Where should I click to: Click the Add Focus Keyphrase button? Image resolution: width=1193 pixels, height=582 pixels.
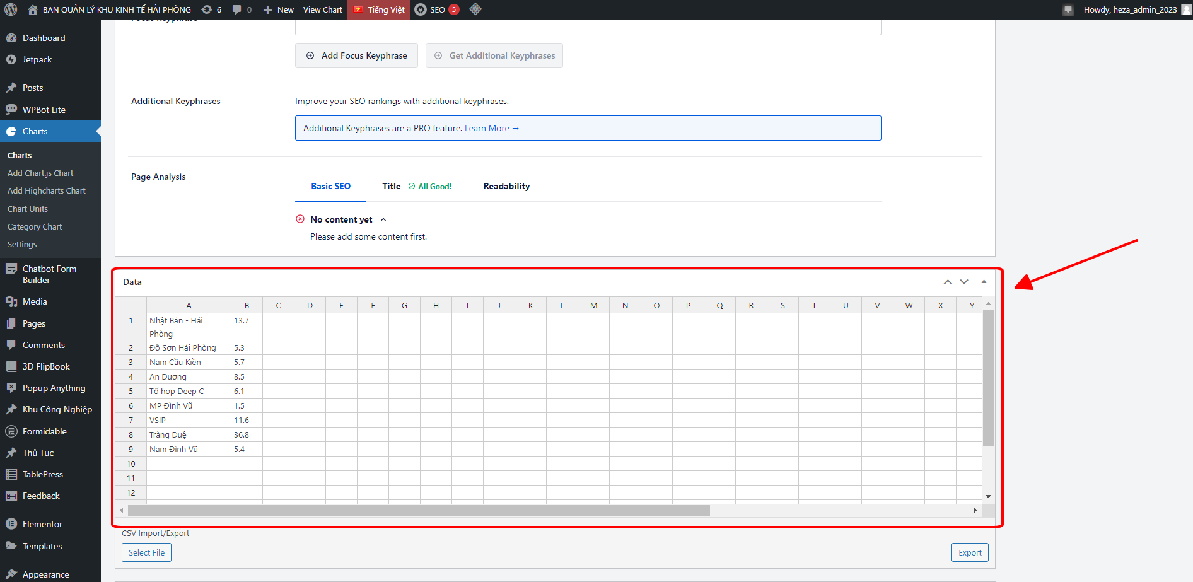tap(356, 55)
